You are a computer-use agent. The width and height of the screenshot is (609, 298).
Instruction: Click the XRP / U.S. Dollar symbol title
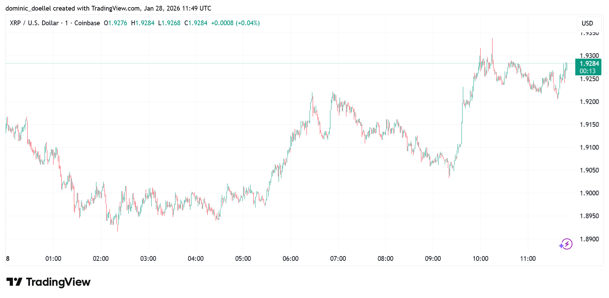coord(34,23)
